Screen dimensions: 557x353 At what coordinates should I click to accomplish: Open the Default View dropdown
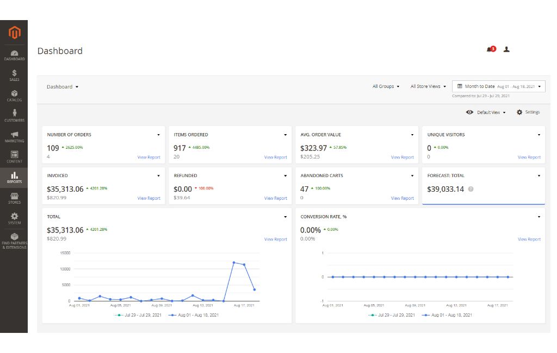click(491, 112)
